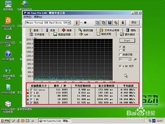
Task: Open Windows安装 desktop icon
Action: (x=8, y=89)
